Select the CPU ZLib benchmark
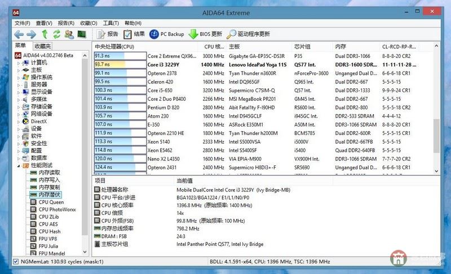 click(x=48, y=217)
